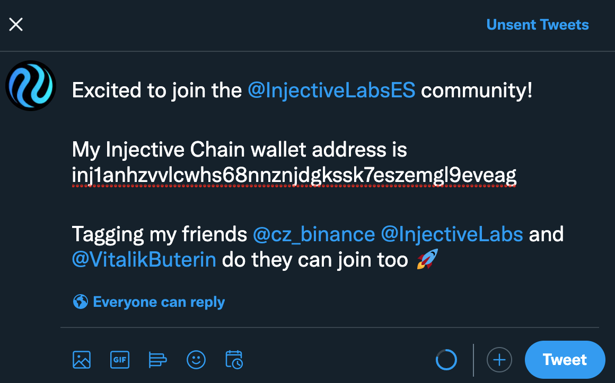Click the @InjectiveLabsES mention
The height and width of the screenshot is (383, 615).
click(331, 91)
